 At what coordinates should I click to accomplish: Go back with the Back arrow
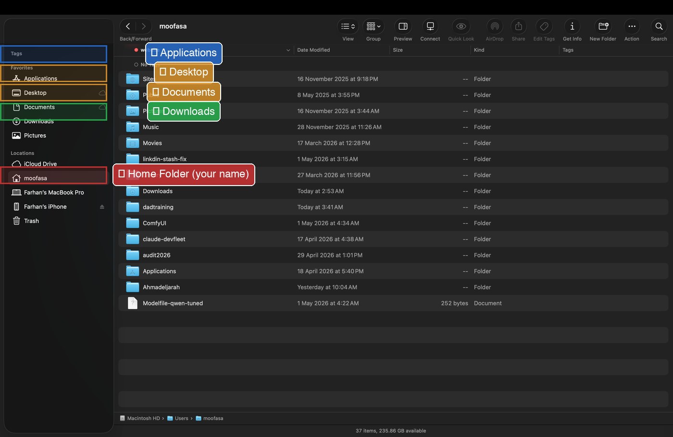[128, 26]
